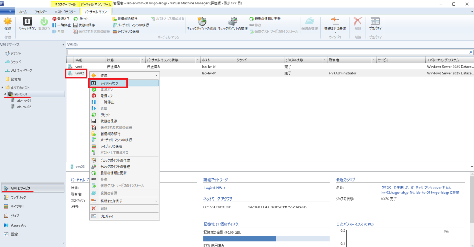Click チェックポイントの作成 ribbon icon
Image resolution: width=474 pixels, height=247 pixels.
(201, 21)
